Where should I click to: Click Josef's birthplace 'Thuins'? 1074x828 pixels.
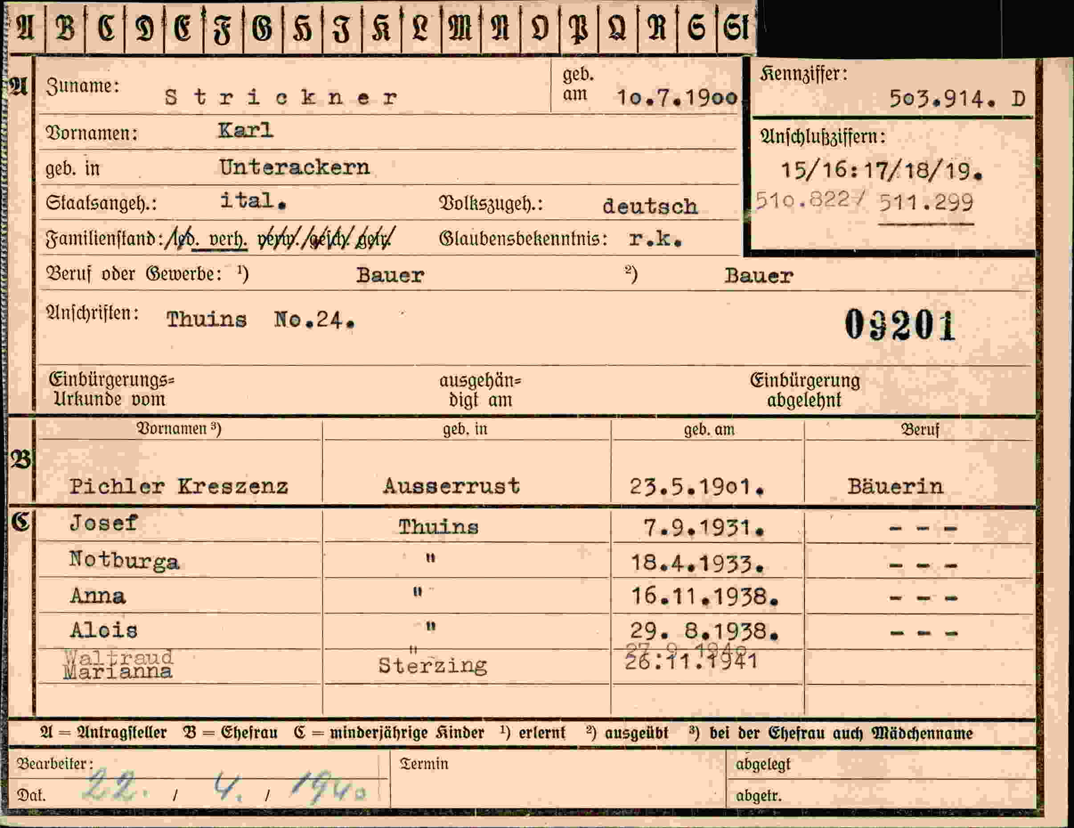[438, 527]
